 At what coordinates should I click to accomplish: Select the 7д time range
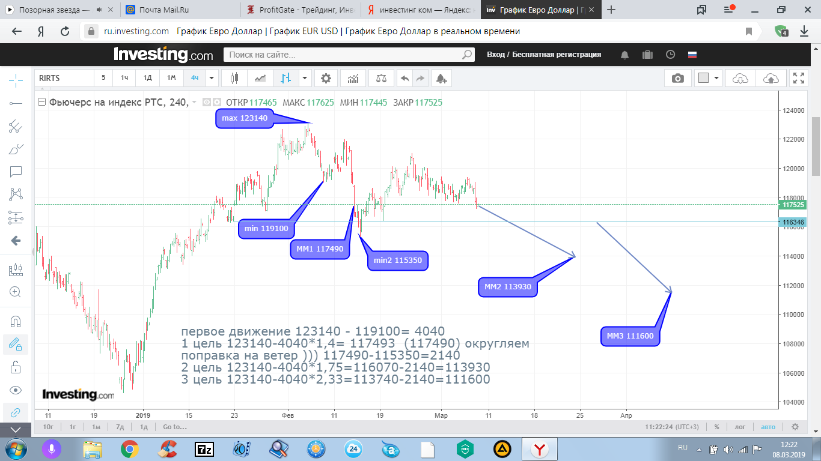point(120,427)
